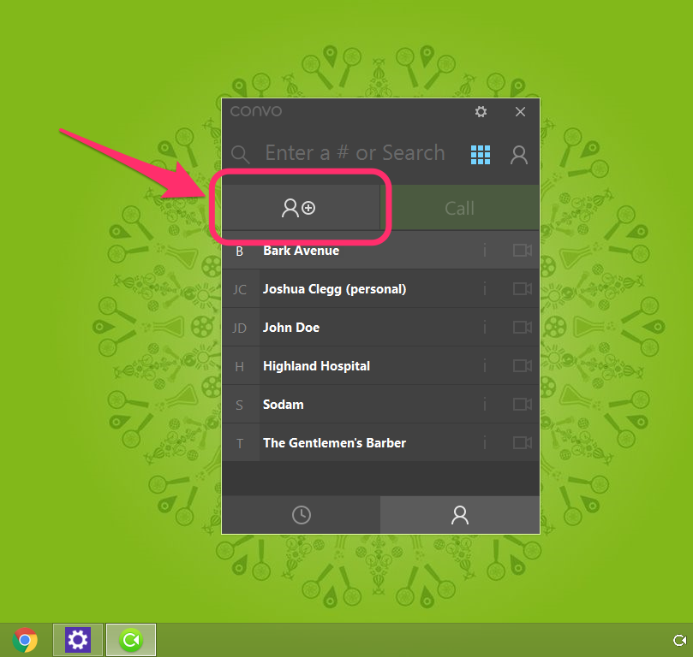693x657 pixels.
Task: Open profile icon beside dial pad
Action: (518, 154)
